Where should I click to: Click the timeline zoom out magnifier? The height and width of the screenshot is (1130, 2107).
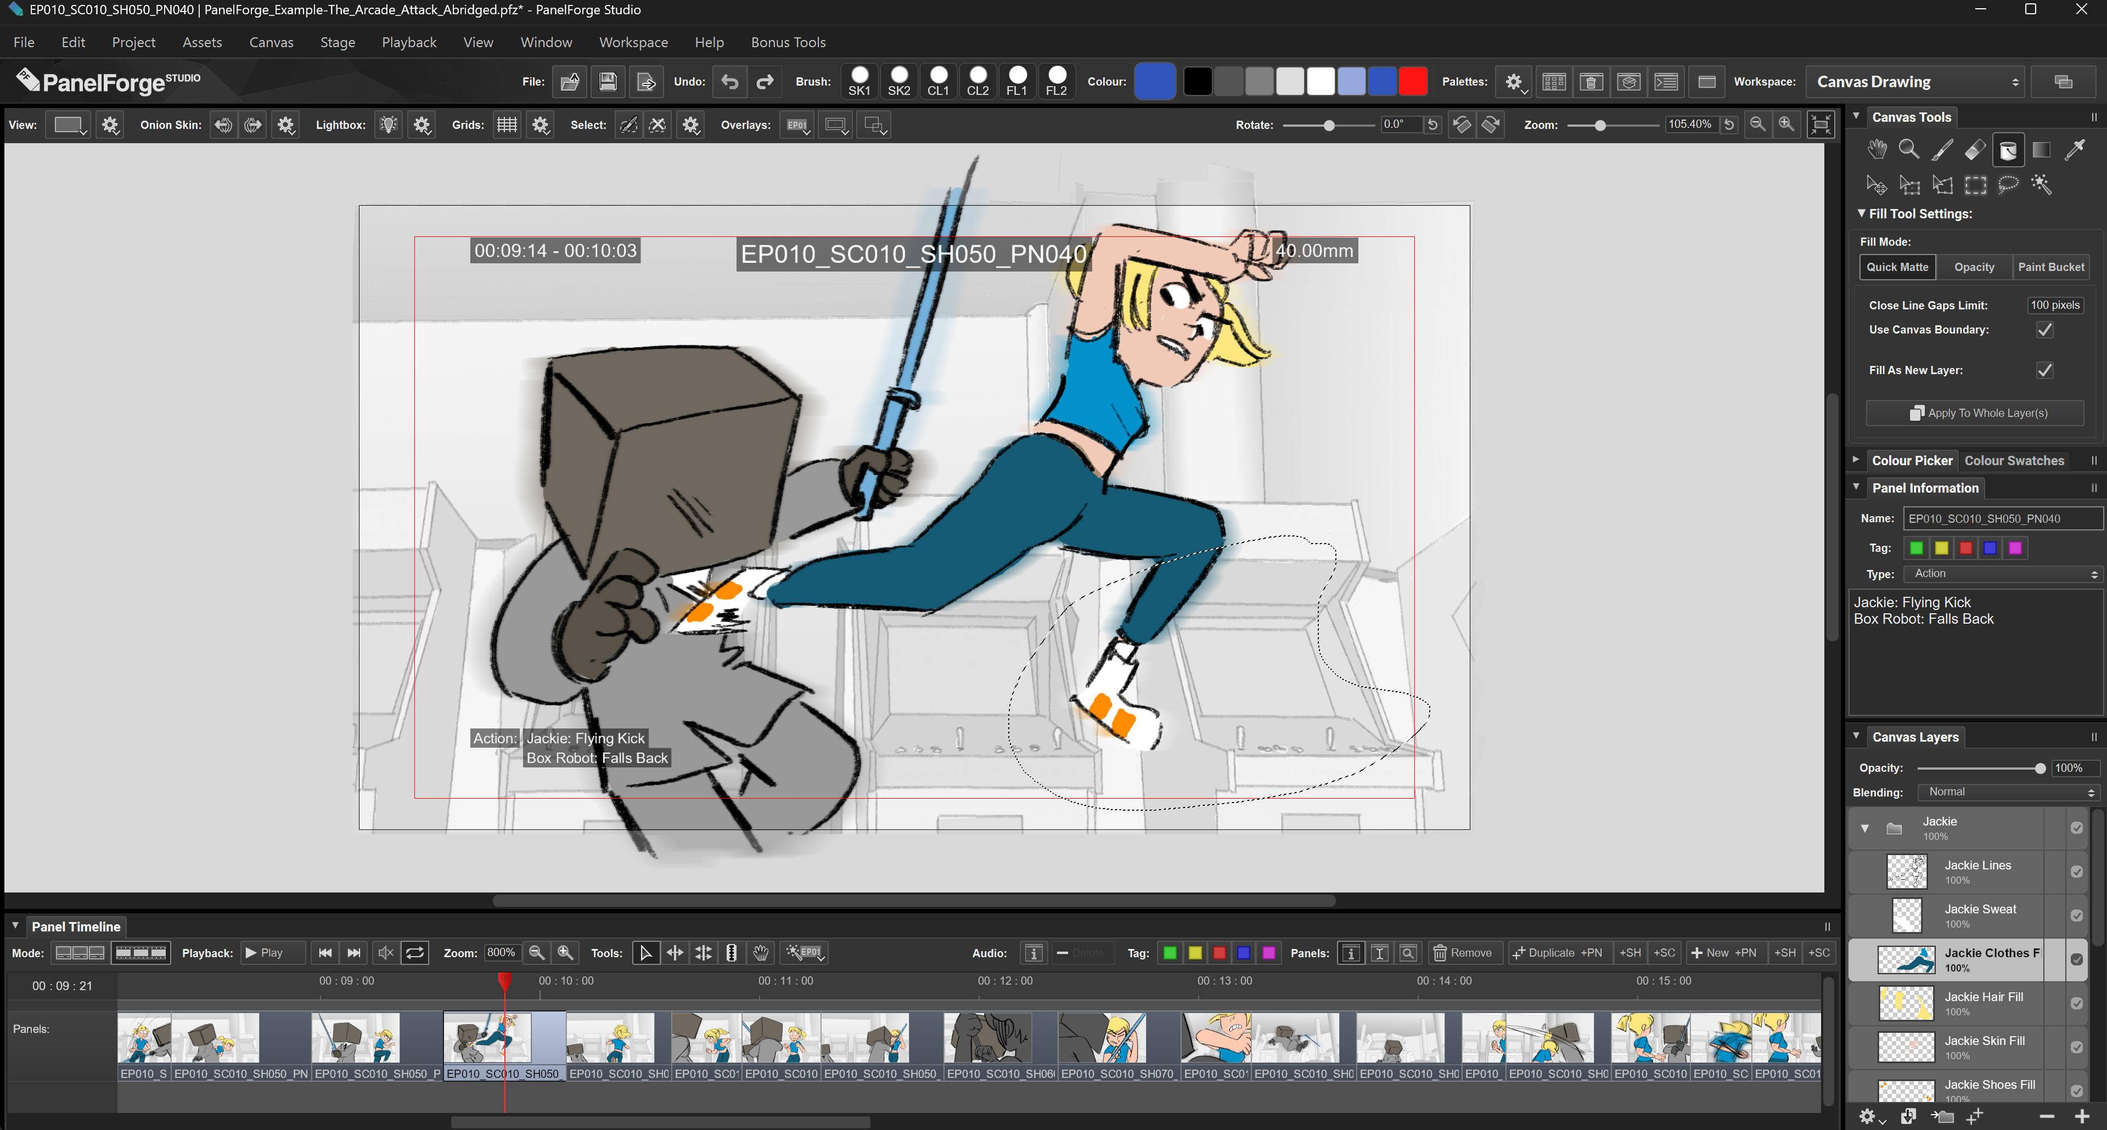pos(537,953)
